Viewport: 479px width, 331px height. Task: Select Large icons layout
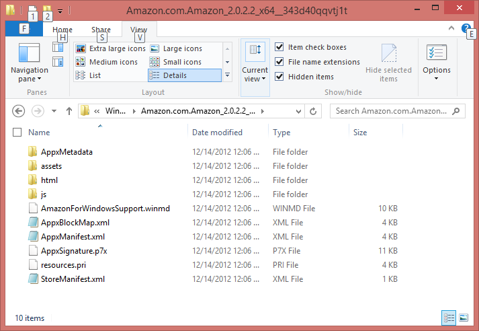(x=176, y=48)
